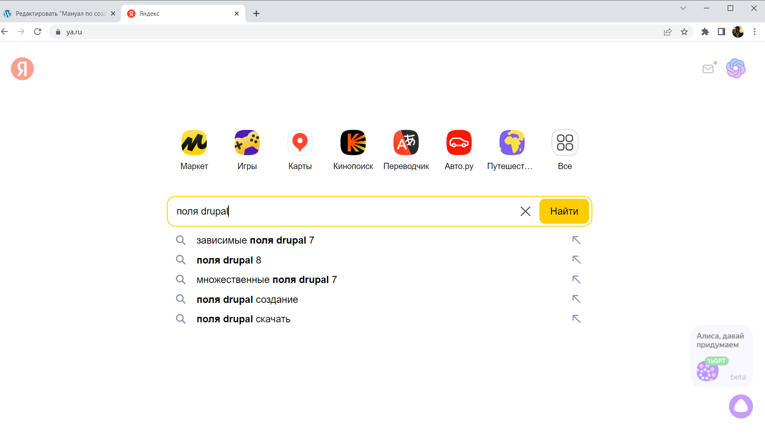The height and width of the screenshot is (435, 765).
Task: Open the Карты map icon
Action: (300, 143)
